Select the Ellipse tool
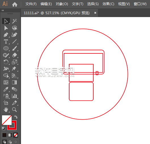150x144 pixels. pos(6,48)
